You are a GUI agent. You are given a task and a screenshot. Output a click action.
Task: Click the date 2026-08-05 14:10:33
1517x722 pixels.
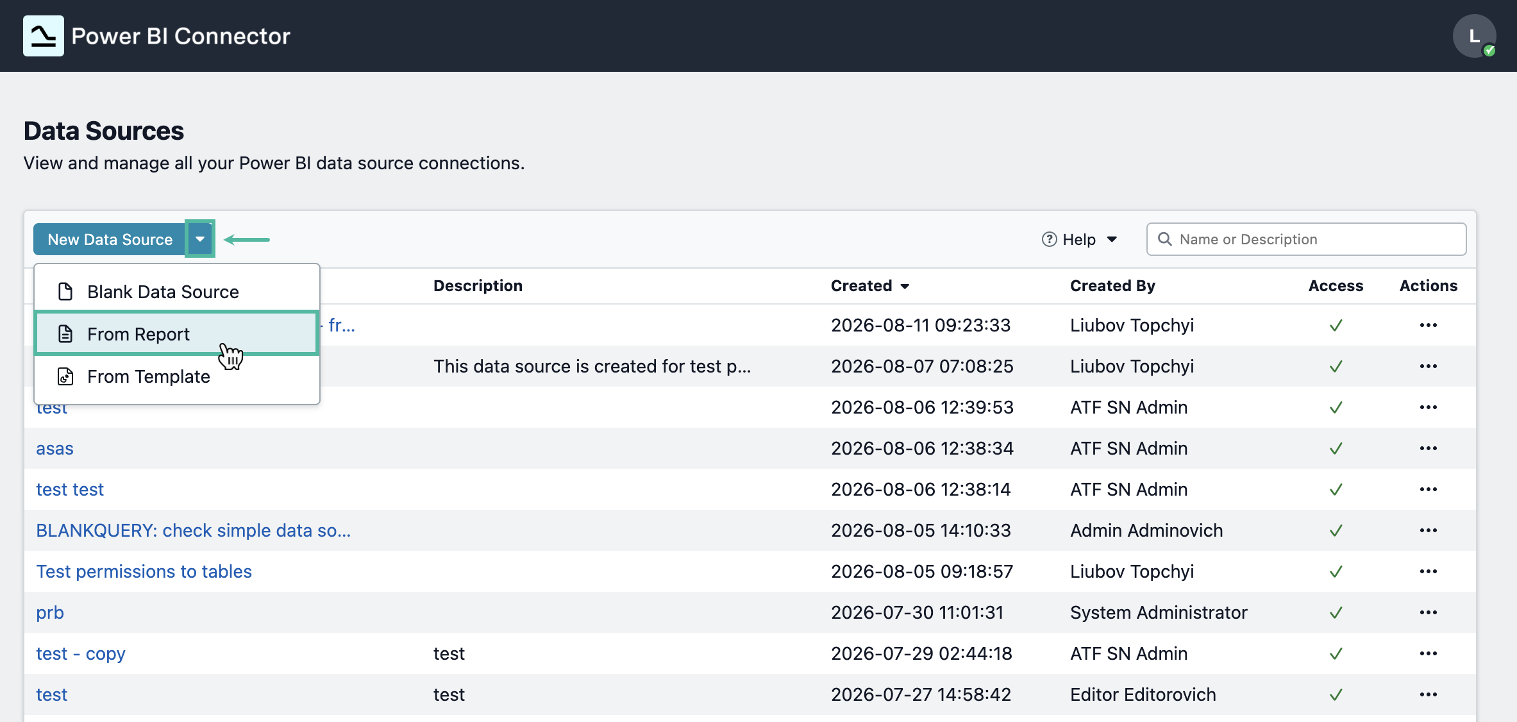(921, 530)
